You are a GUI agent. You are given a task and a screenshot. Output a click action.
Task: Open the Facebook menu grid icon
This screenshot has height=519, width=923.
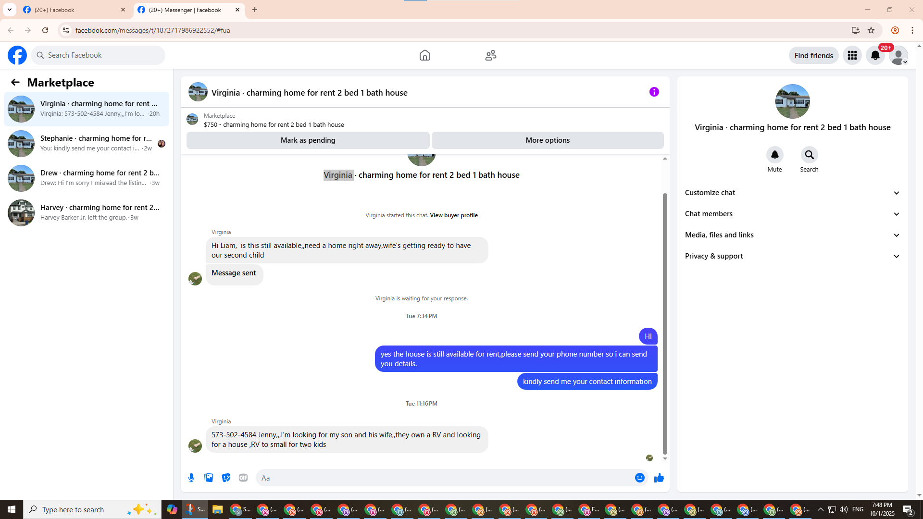[852, 55]
